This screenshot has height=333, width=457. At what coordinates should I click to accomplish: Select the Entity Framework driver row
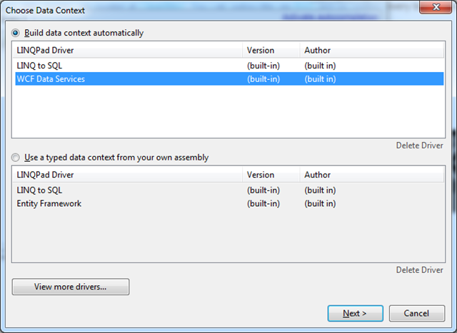(49, 204)
